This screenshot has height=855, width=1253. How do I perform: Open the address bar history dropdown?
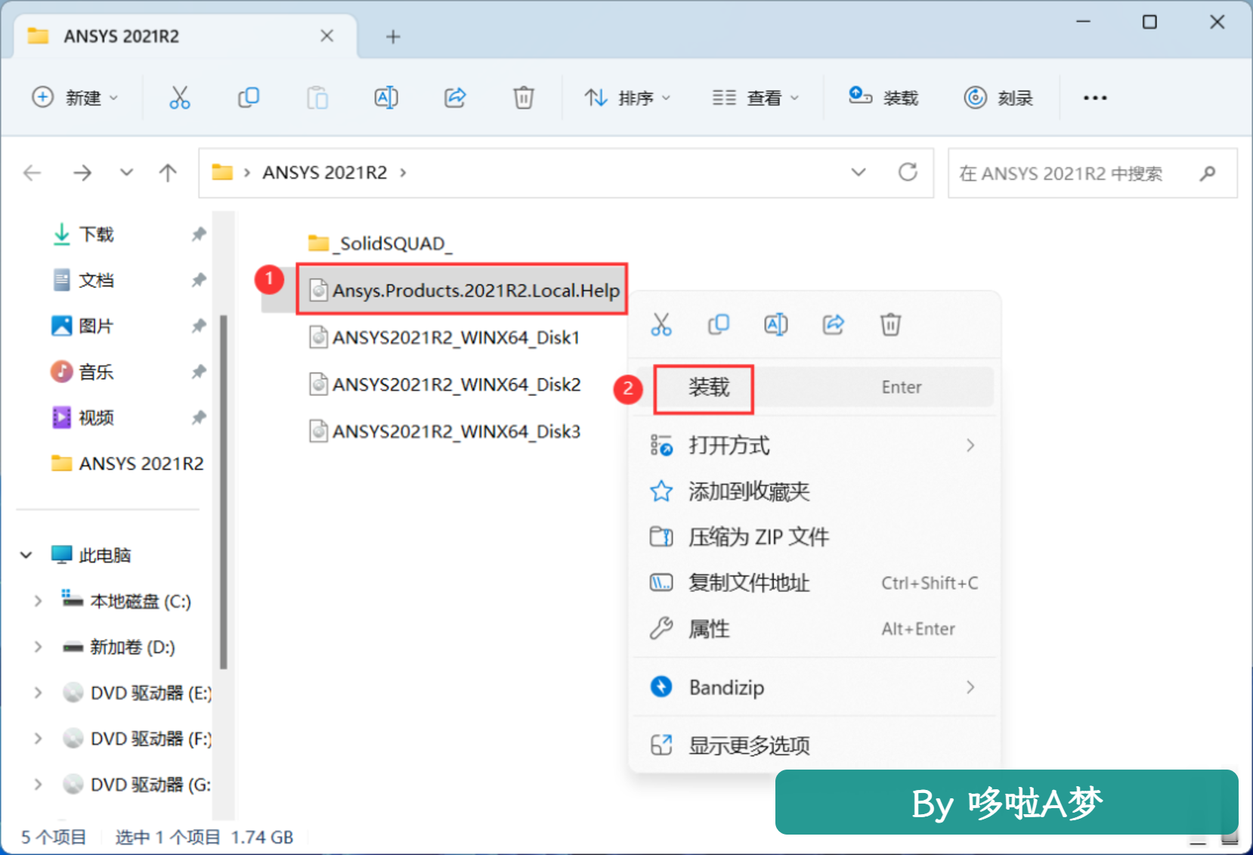point(859,172)
